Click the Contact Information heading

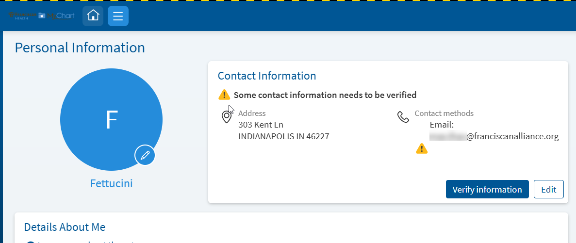267,76
